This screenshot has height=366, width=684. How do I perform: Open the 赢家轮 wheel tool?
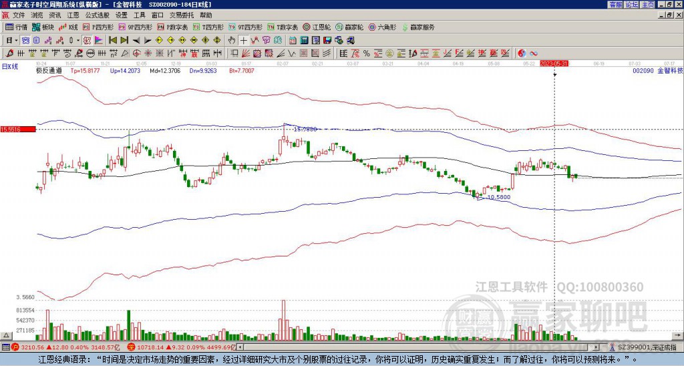click(349, 27)
